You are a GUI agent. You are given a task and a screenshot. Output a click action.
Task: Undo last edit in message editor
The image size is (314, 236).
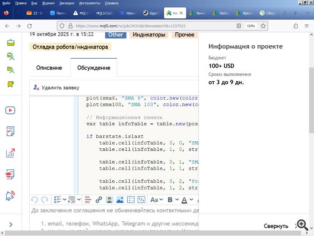click(x=34, y=200)
